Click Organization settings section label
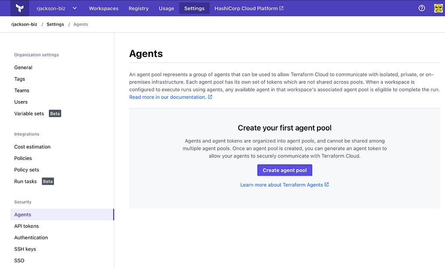 pyautogui.click(x=37, y=55)
